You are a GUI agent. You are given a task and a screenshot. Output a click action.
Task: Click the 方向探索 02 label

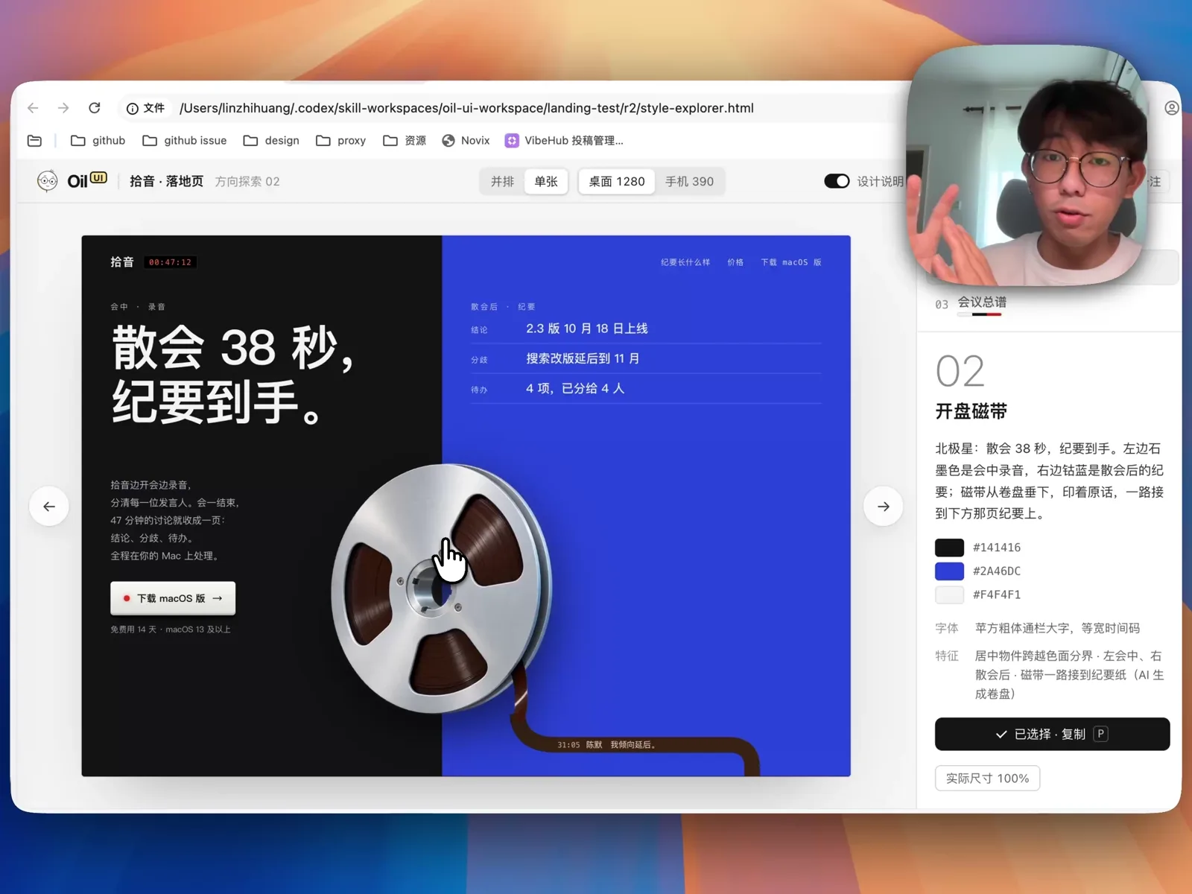pos(247,181)
